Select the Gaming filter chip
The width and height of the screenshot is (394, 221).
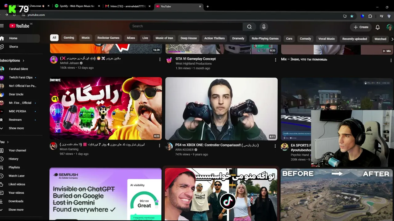tap(69, 38)
